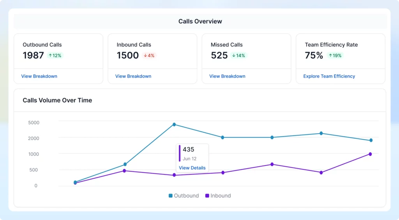Click the 12% up-arrow badge on Outbound Calls

tap(55, 56)
